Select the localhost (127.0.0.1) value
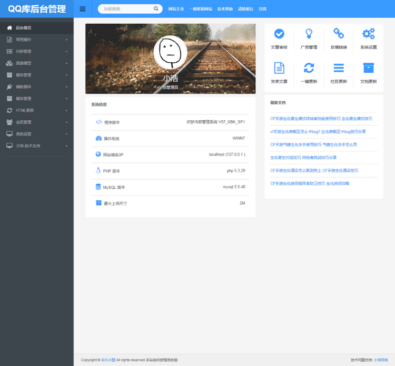The height and width of the screenshot is (366, 395). pos(227,155)
